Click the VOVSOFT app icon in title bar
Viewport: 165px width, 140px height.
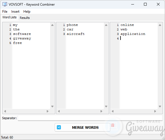click(5, 4)
